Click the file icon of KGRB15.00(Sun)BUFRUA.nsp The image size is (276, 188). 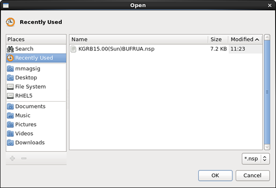pyautogui.click(x=73, y=49)
